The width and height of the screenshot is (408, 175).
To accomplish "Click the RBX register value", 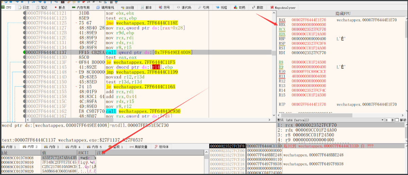I will 309,25.
